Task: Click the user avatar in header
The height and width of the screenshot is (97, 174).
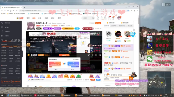Action: (x=119, y=18)
